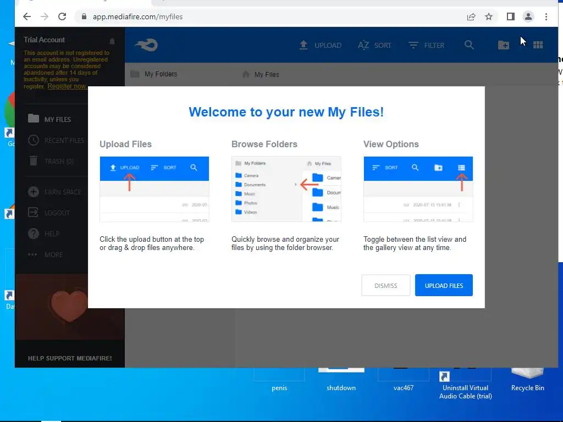Open HELP in the sidebar

tap(44, 234)
